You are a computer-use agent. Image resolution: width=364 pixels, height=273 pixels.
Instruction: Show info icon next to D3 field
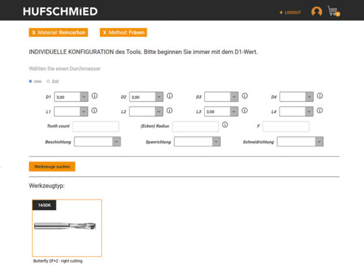[245, 96]
